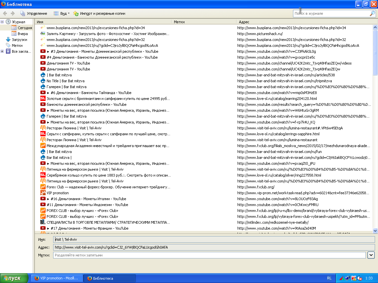Screen dimensions: 378x283
Task: Click YouTube icon of '#17 Деньгомания' row
Action: [x=43, y=228]
